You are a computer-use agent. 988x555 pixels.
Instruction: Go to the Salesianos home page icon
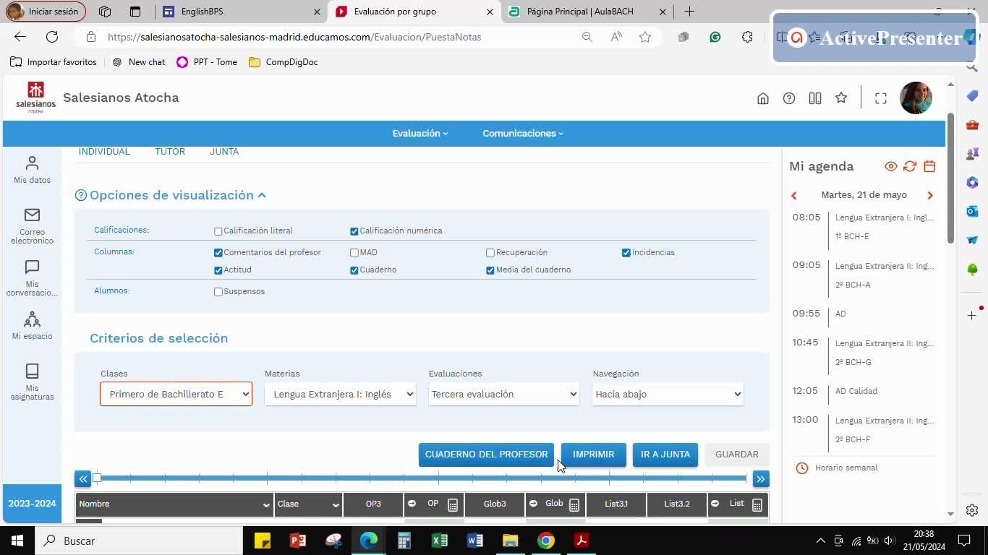click(762, 98)
